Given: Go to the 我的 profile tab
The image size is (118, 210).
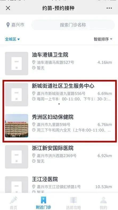Looking at the screenshot, I should [103, 202].
